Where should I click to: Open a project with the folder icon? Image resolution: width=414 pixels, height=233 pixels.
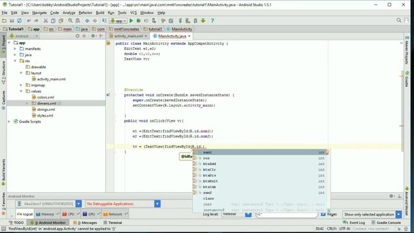[5, 21]
